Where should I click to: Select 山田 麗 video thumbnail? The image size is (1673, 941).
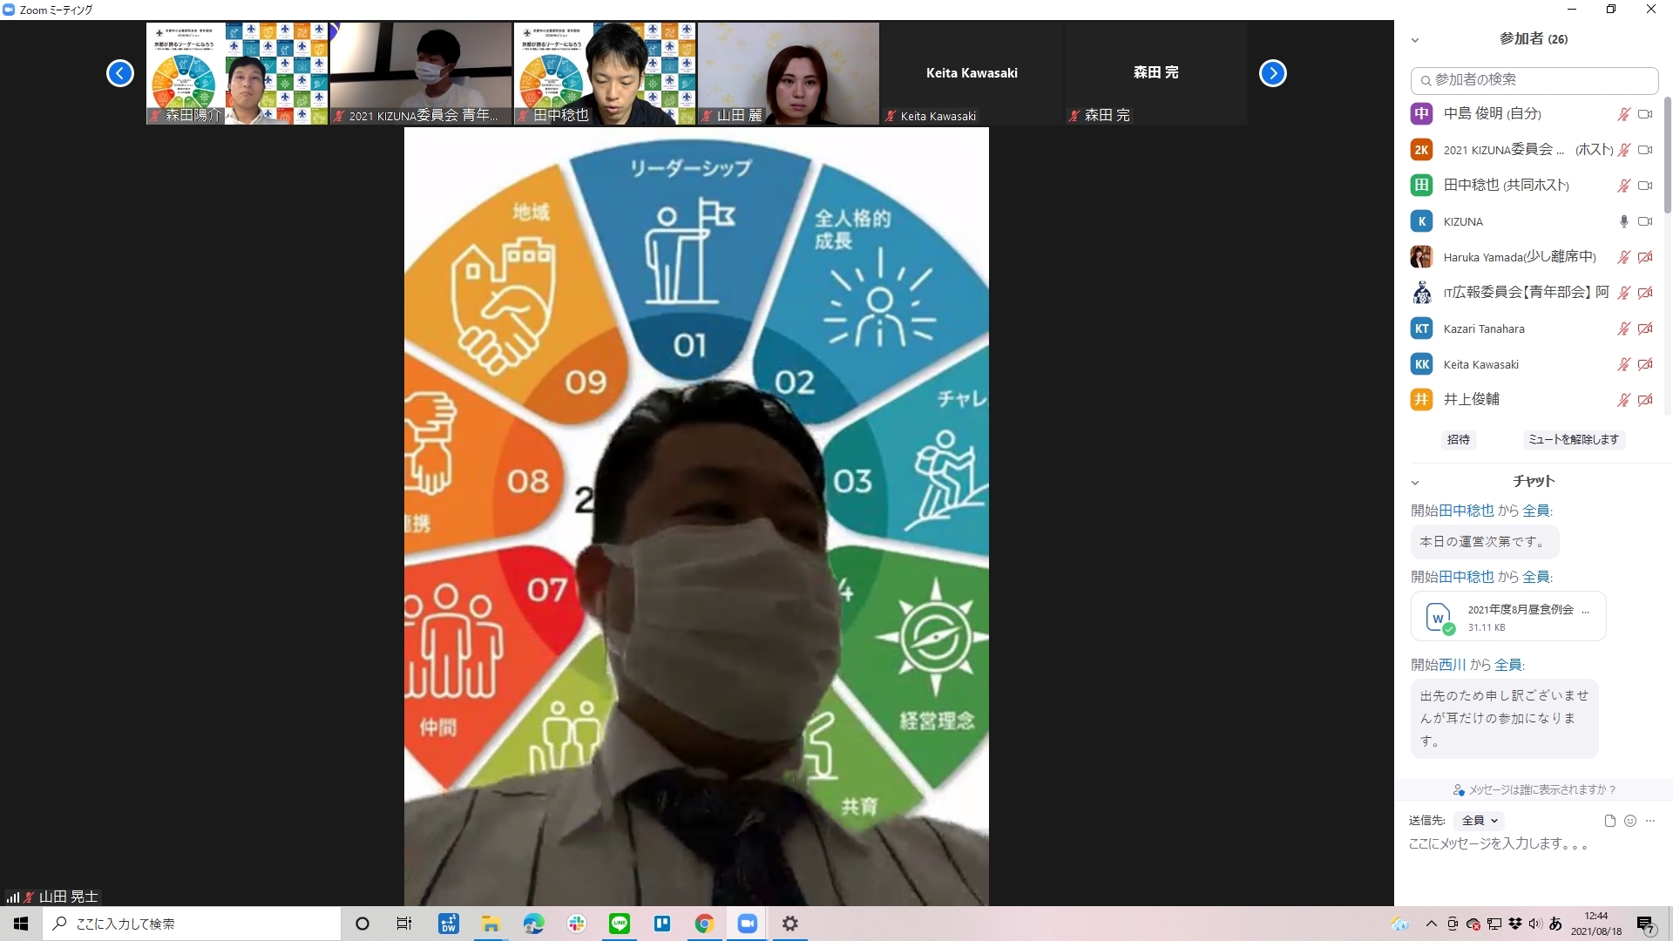click(x=789, y=73)
